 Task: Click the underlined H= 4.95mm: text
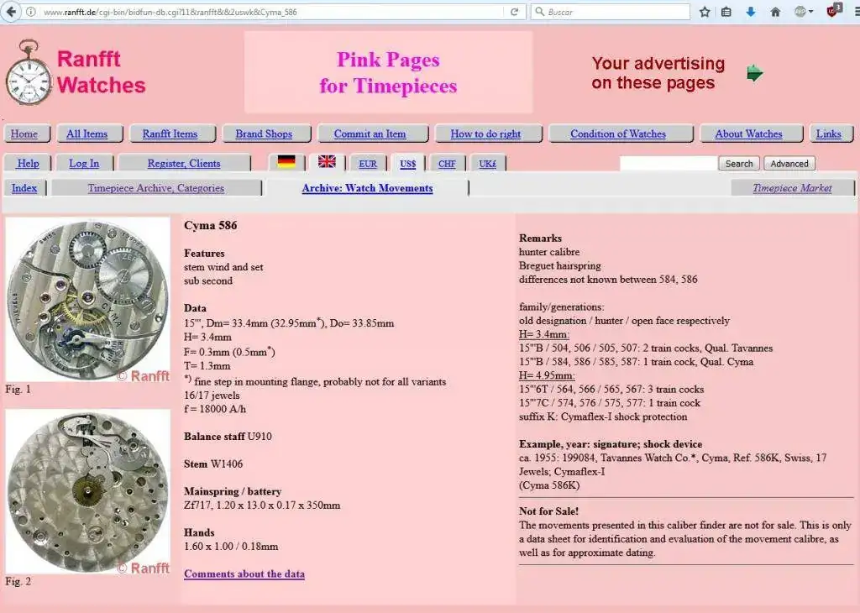tap(547, 375)
